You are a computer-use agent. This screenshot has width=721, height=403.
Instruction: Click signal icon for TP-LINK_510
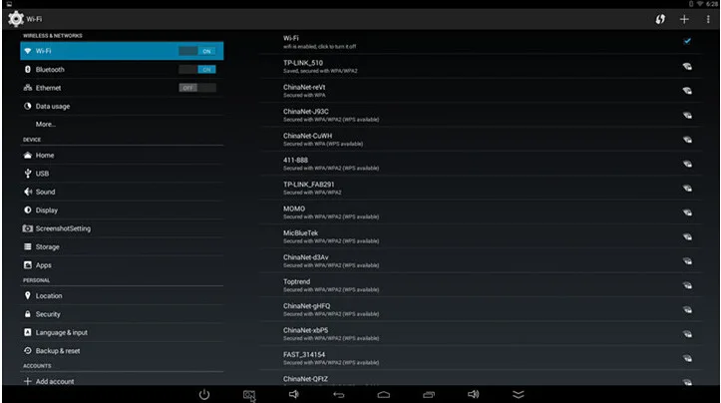point(687,66)
